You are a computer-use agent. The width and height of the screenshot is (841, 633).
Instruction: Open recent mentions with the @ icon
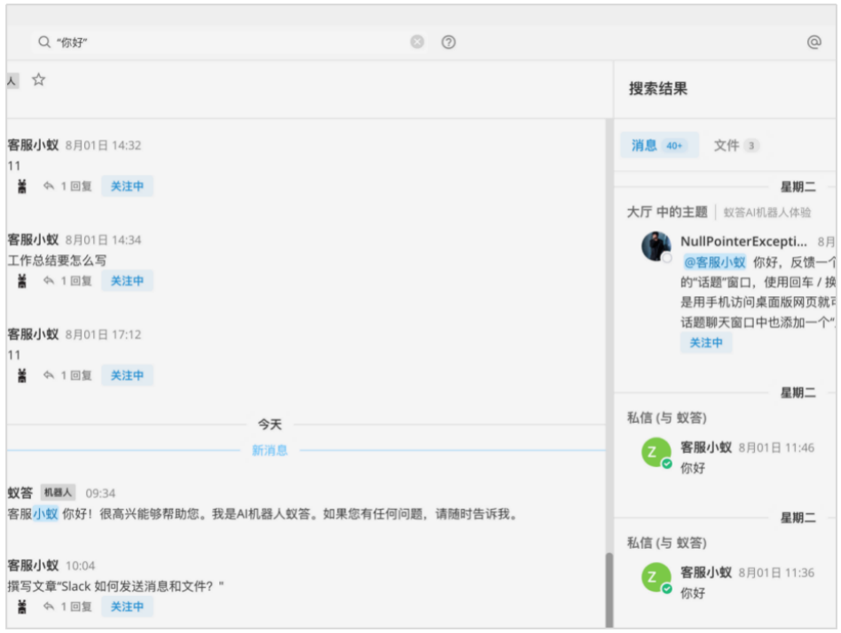(813, 42)
